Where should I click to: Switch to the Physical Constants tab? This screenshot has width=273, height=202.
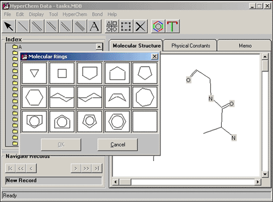tap(191, 45)
